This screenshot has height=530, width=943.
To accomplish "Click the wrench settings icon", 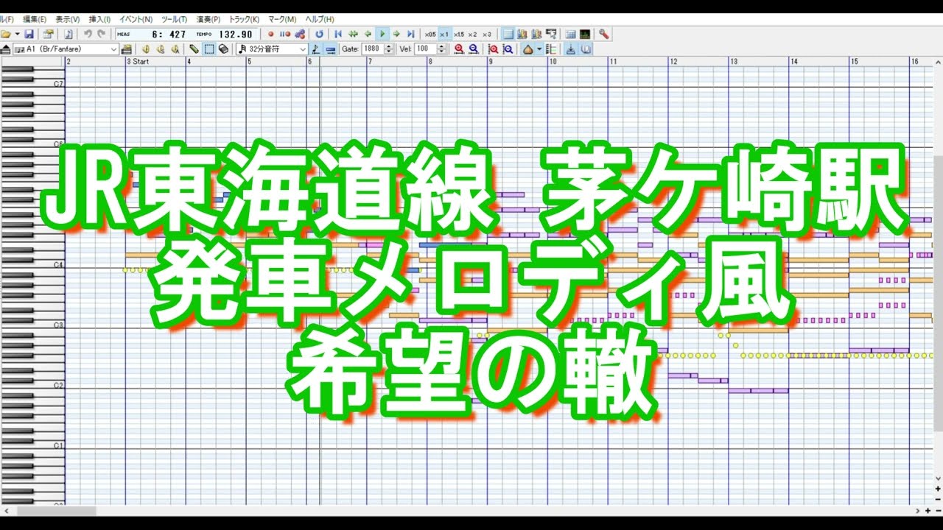I will (x=604, y=34).
